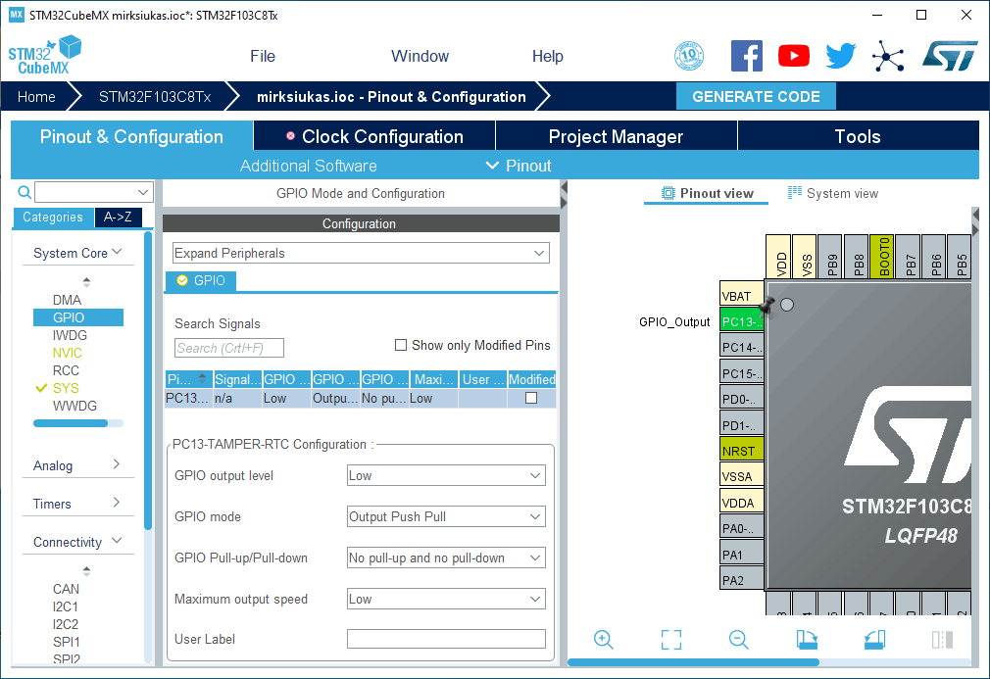Viewport: 990px width, 679px height.
Task: Click the PC14 pin
Action: click(742, 347)
